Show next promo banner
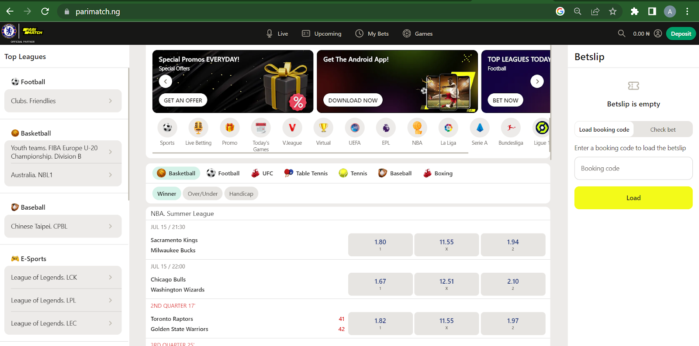This screenshot has width=699, height=346. [537, 81]
